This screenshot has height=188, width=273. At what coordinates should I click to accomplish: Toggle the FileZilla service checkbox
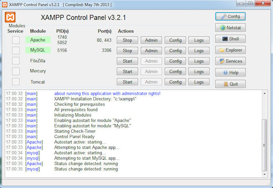16,61
